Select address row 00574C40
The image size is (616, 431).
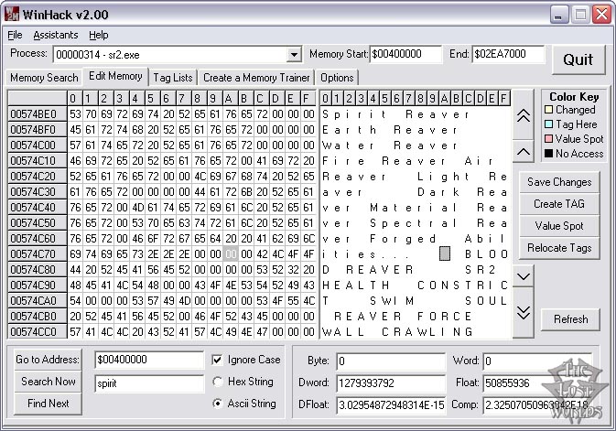38,207
